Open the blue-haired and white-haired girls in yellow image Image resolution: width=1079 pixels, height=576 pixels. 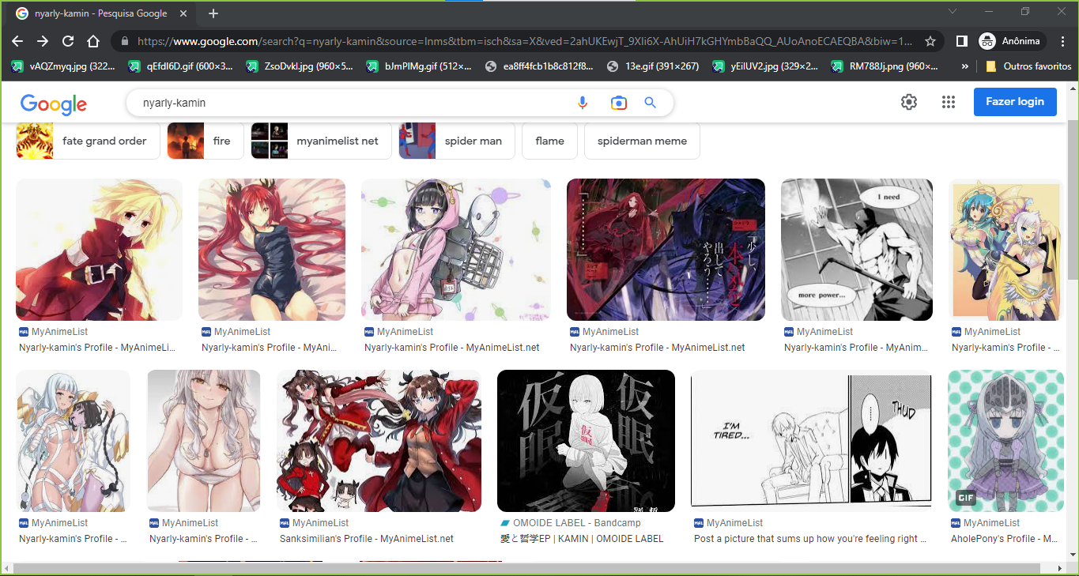click(1006, 250)
